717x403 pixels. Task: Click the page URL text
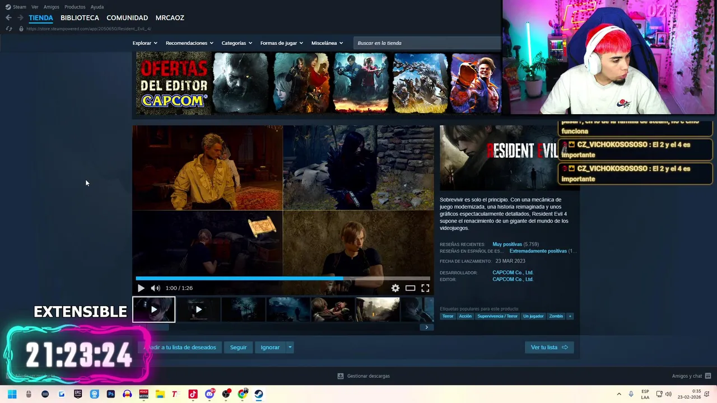[89, 29]
